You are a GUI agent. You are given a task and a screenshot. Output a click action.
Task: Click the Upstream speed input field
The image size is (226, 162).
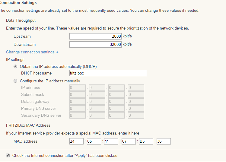[x=95, y=37]
